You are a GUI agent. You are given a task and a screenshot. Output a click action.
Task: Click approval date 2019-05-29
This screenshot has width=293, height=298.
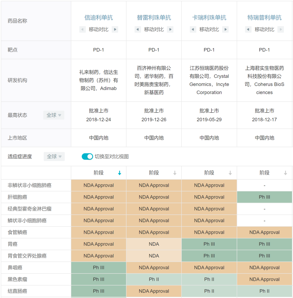coord(209,120)
